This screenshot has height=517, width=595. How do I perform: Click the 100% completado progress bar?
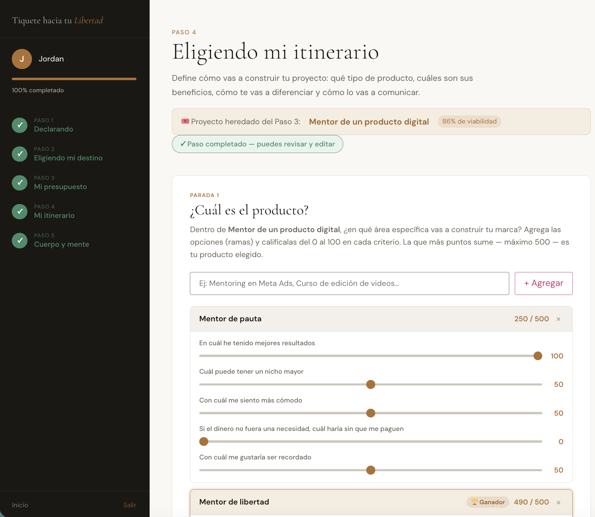(74, 79)
